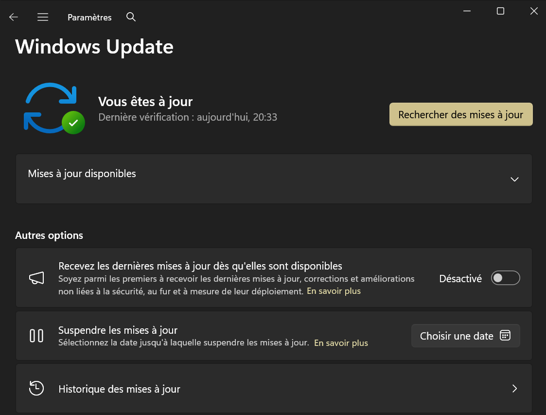Click the Paramètres window title
Screen dimensions: 546x415
pos(89,18)
